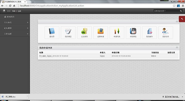This screenshot has width=185, height=101.
Task: Click the red settings gear tab
Action: (x=182, y=19)
